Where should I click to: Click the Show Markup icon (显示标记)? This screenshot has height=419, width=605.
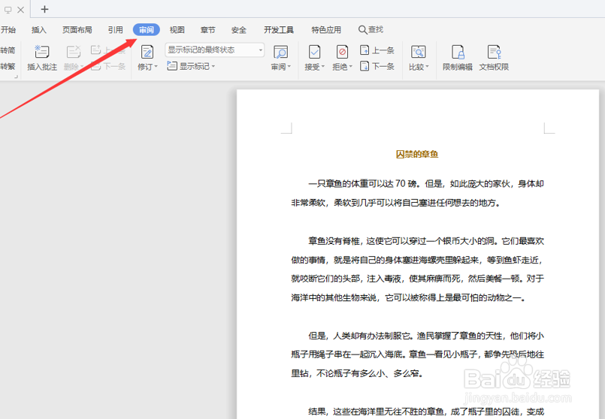pos(171,66)
